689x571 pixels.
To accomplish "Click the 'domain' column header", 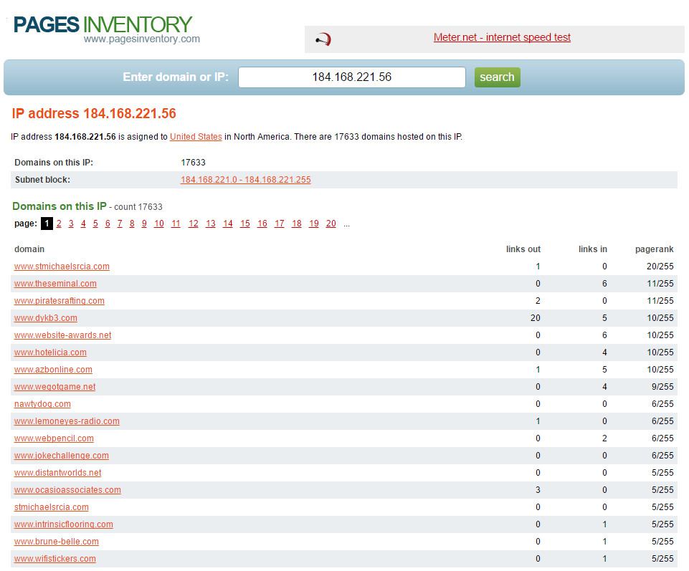I will (29, 249).
